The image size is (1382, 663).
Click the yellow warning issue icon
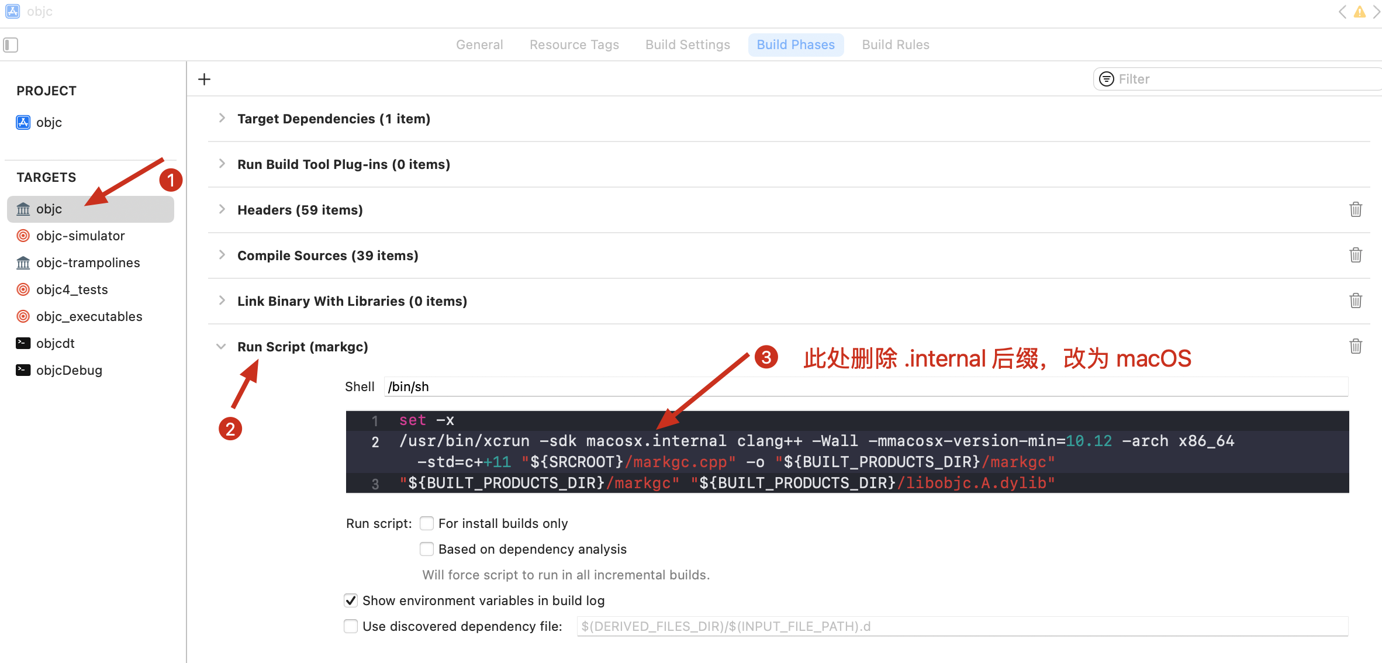tap(1360, 12)
